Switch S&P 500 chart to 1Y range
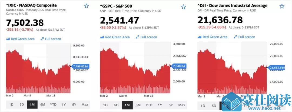Image resolution: width=292 pixels, height=112 pixels. point(160,105)
